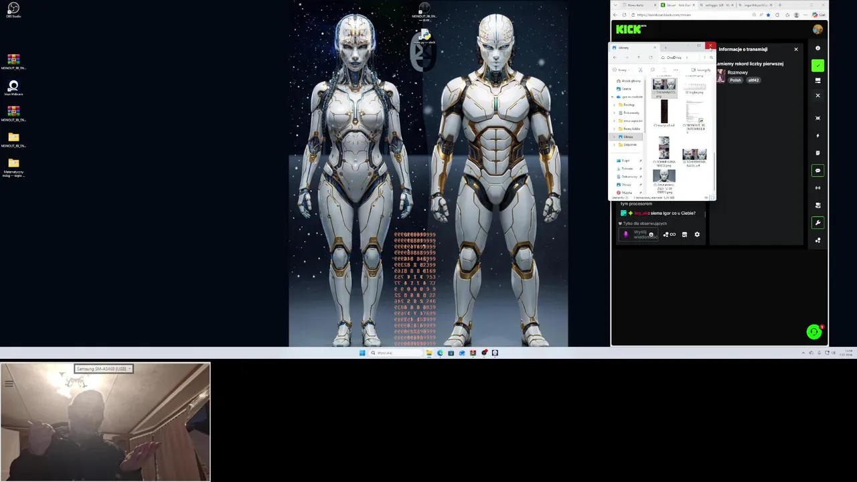Click the Rozmowy category name

tap(738, 72)
